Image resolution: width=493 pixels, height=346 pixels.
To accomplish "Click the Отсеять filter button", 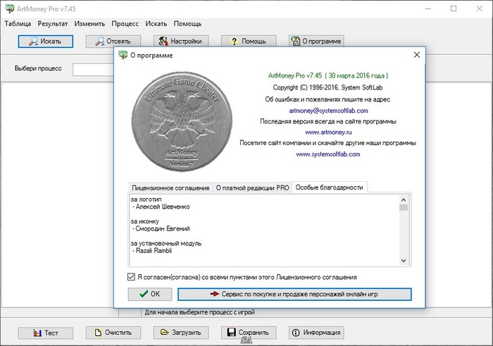I will click(x=113, y=41).
